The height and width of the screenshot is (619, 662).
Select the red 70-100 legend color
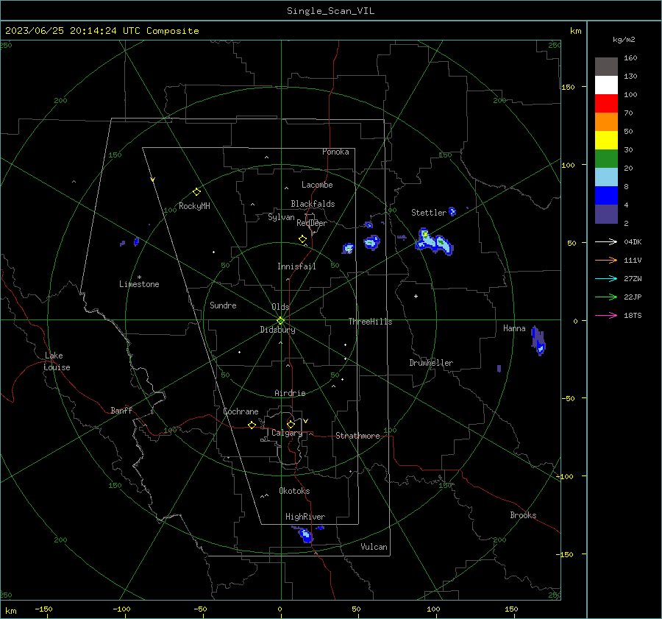pos(606,104)
